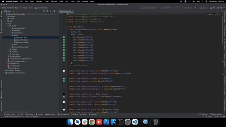The image size is (226, 127).
Task: Open the Logcat tool window tab
Action: [x=75, y=114]
